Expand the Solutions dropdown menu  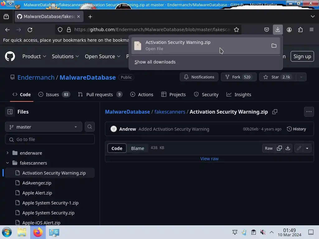click(x=65, y=56)
